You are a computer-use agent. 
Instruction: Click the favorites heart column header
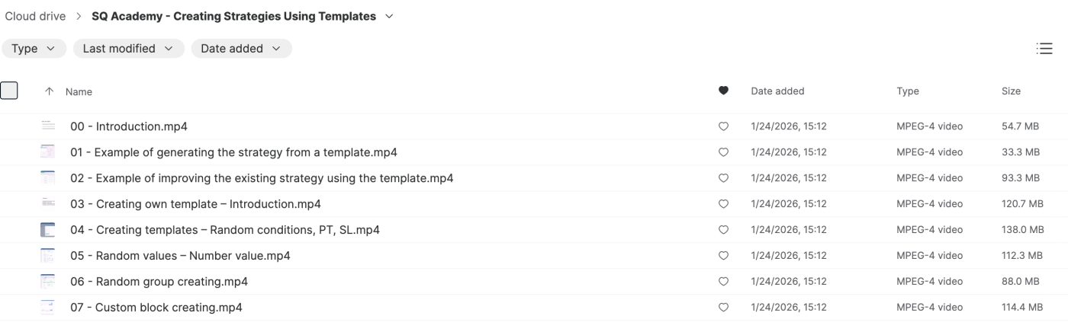coord(724,91)
